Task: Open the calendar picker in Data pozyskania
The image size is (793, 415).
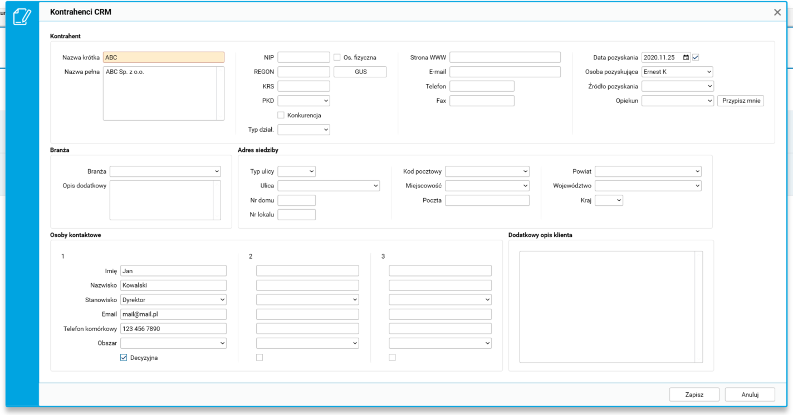Action: 686,57
